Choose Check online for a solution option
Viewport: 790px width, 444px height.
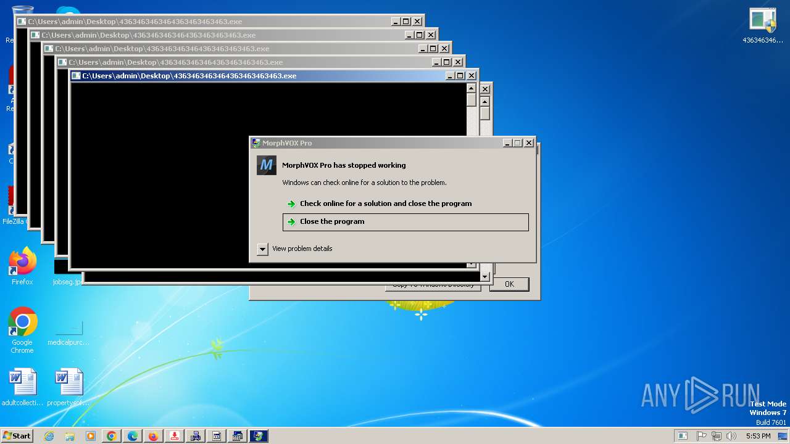tap(379, 203)
